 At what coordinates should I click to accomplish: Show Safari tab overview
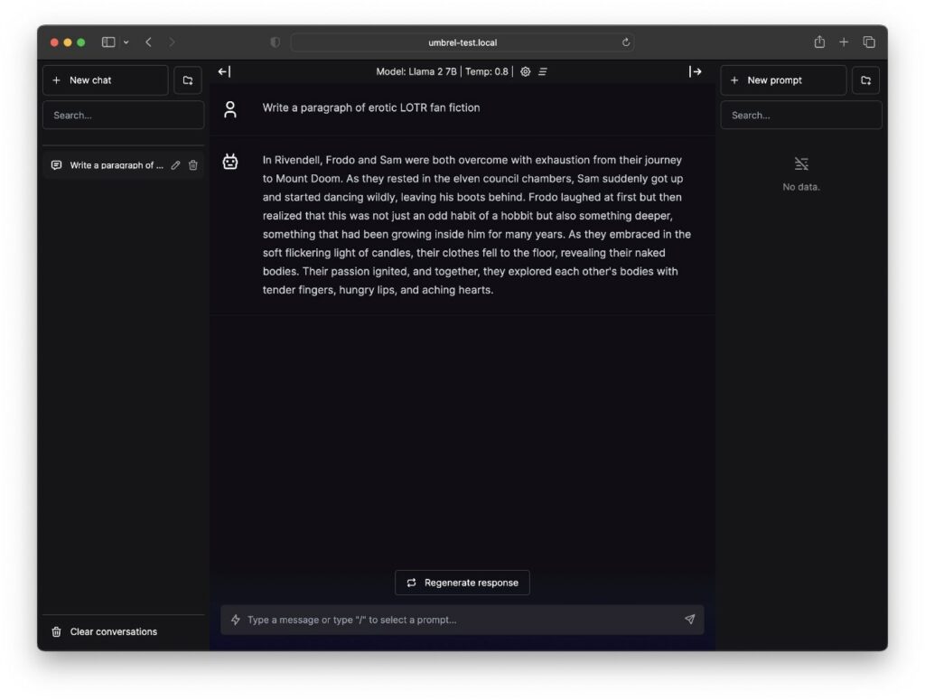point(869,42)
